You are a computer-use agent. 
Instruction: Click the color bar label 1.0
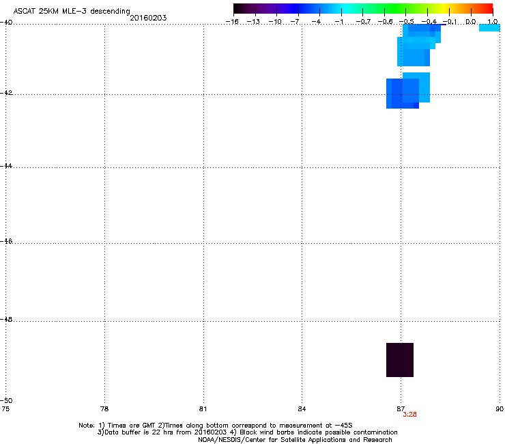pyautogui.click(x=493, y=22)
